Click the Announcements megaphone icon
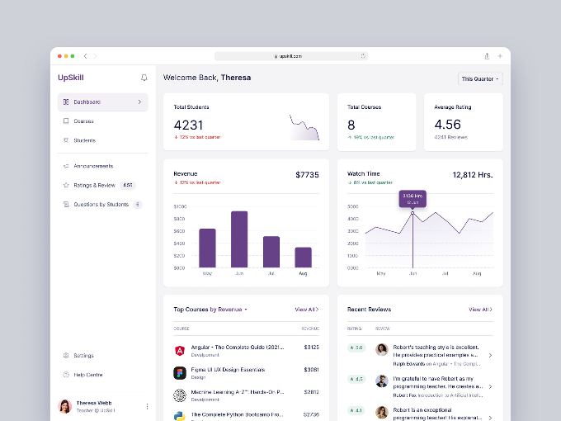Screen dimensions: 561x421 coord(66,166)
